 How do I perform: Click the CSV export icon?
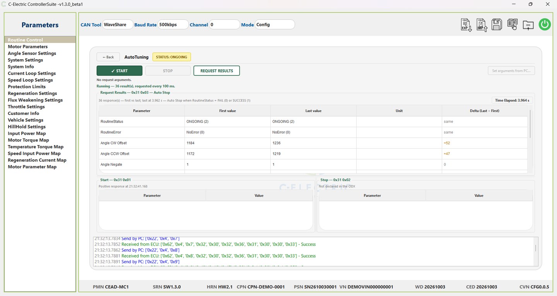tap(466, 25)
